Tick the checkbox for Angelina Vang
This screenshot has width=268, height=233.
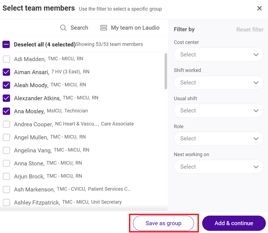click(x=6, y=150)
